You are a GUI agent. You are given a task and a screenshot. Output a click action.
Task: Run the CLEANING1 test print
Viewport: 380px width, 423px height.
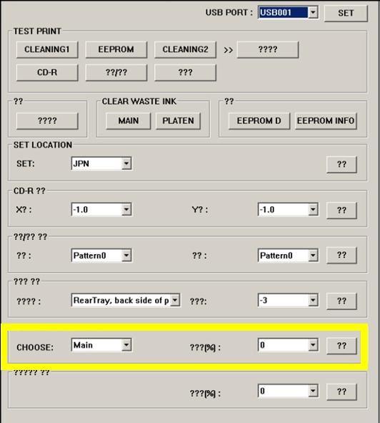tap(47, 49)
